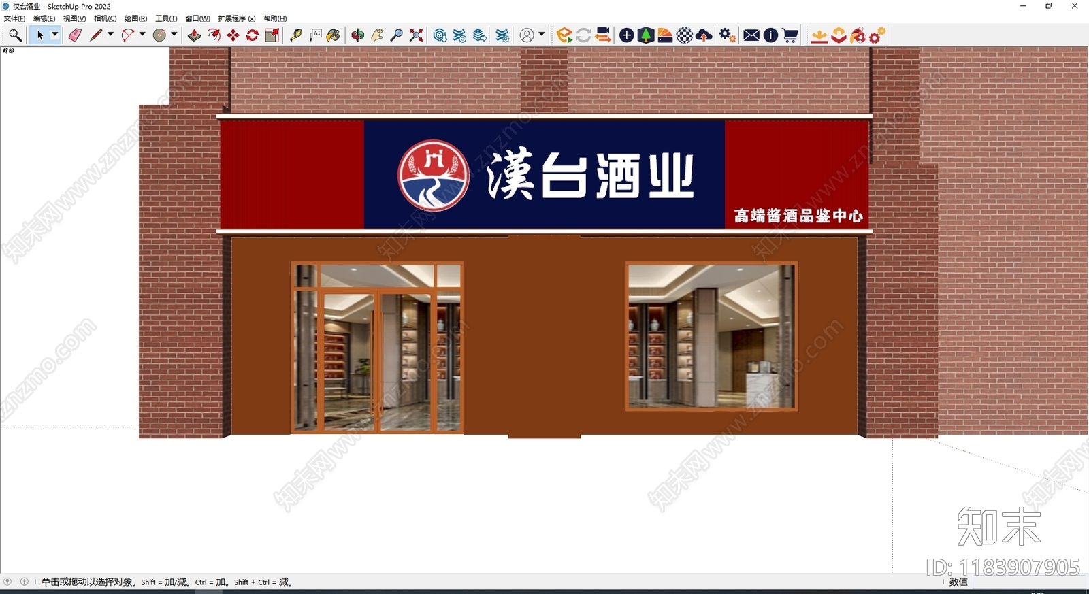Open the Extension Manager icon
Viewport: 1089px width, 594px height.
point(502,35)
